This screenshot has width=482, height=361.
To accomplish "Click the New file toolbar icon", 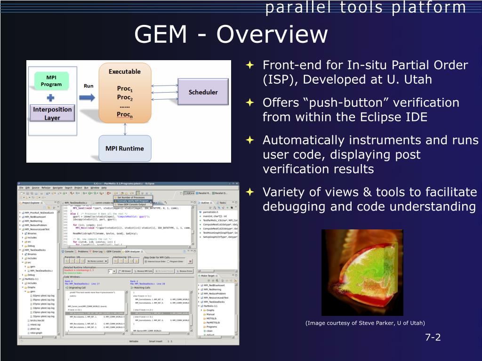I will 22,193.
